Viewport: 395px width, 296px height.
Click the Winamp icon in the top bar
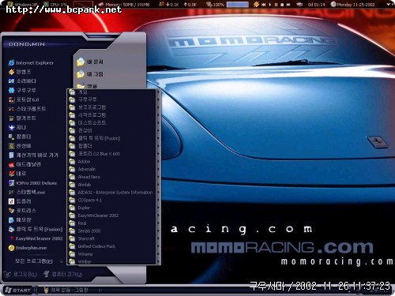257,5
